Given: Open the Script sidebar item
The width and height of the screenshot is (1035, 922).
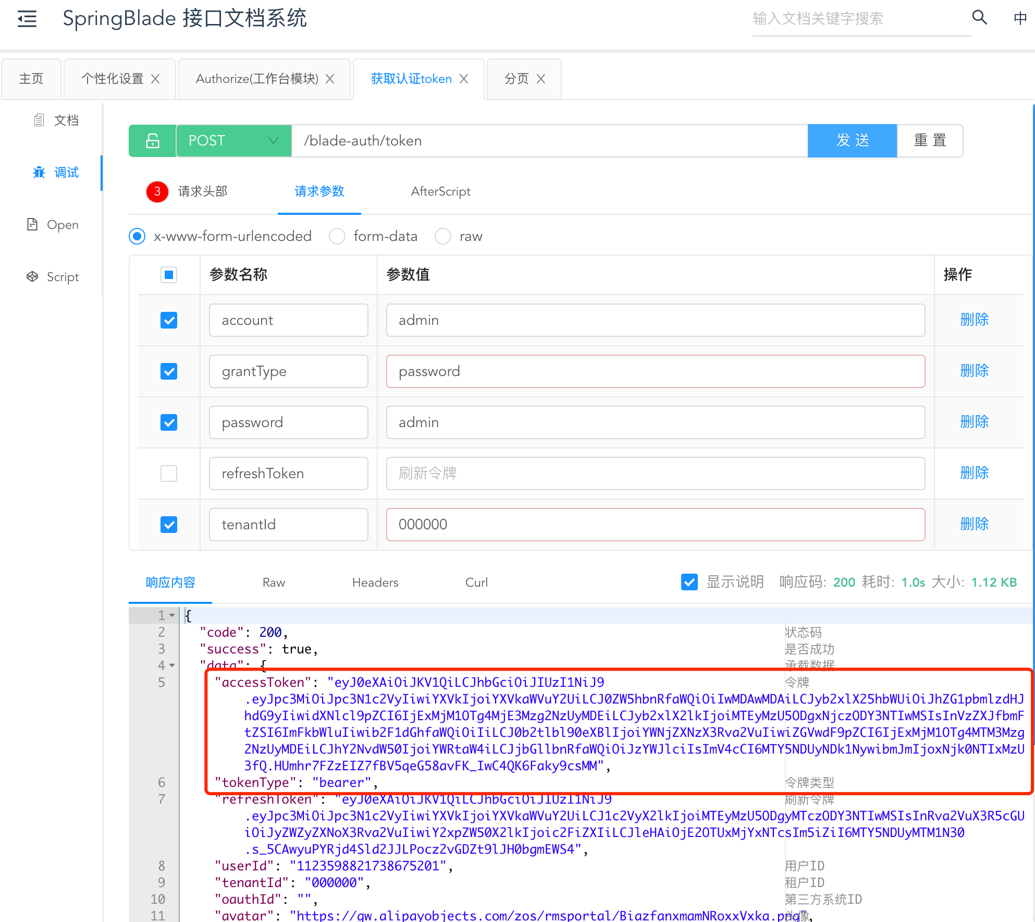Looking at the screenshot, I should pyautogui.click(x=53, y=277).
